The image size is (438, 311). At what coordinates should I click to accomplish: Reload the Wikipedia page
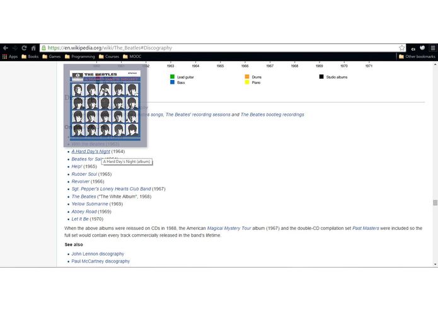(24, 48)
